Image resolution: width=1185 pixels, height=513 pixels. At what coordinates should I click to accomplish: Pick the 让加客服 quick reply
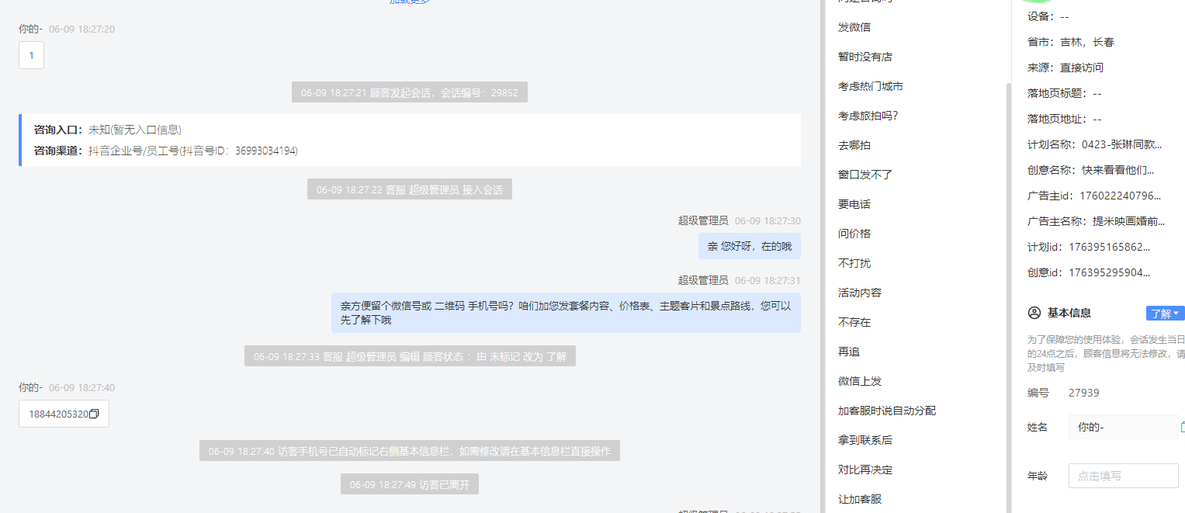860,499
